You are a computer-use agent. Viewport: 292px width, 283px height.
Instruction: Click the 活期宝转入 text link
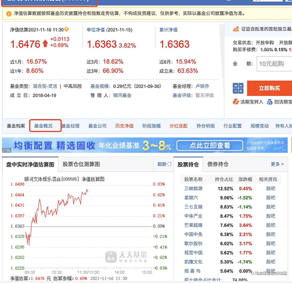(252, 102)
